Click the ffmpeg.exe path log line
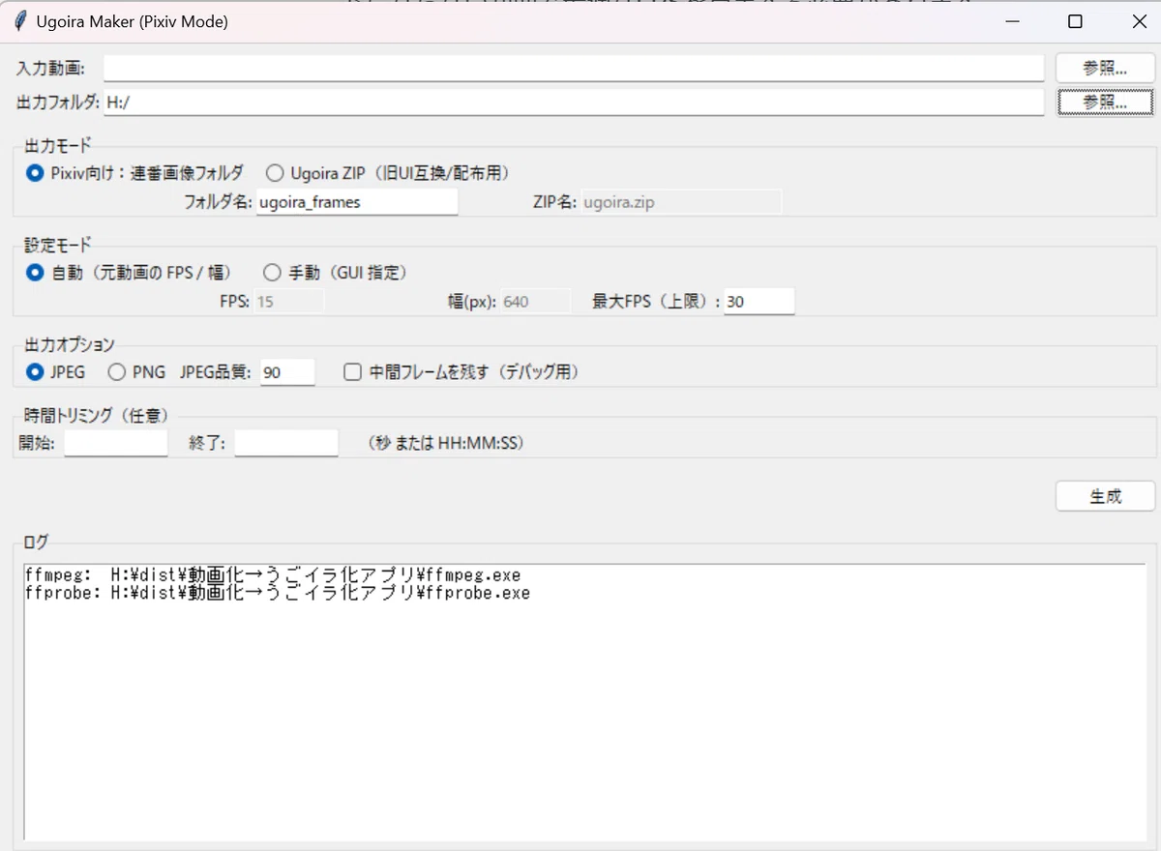Image resolution: width=1161 pixels, height=851 pixels. click(273, 574)
